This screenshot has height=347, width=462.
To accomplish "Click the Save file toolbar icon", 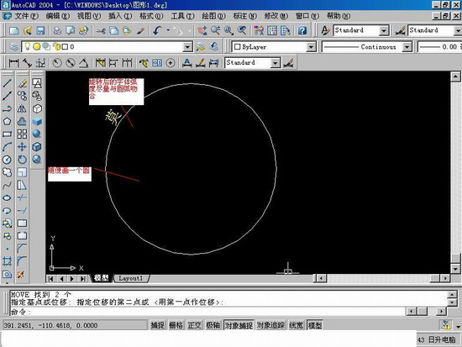I will click(40, 30).
